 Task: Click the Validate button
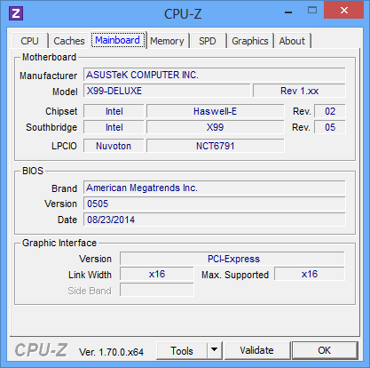[256, 350]
